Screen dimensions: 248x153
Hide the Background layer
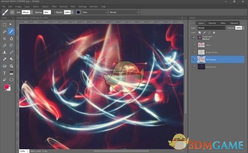click(194, 67)
